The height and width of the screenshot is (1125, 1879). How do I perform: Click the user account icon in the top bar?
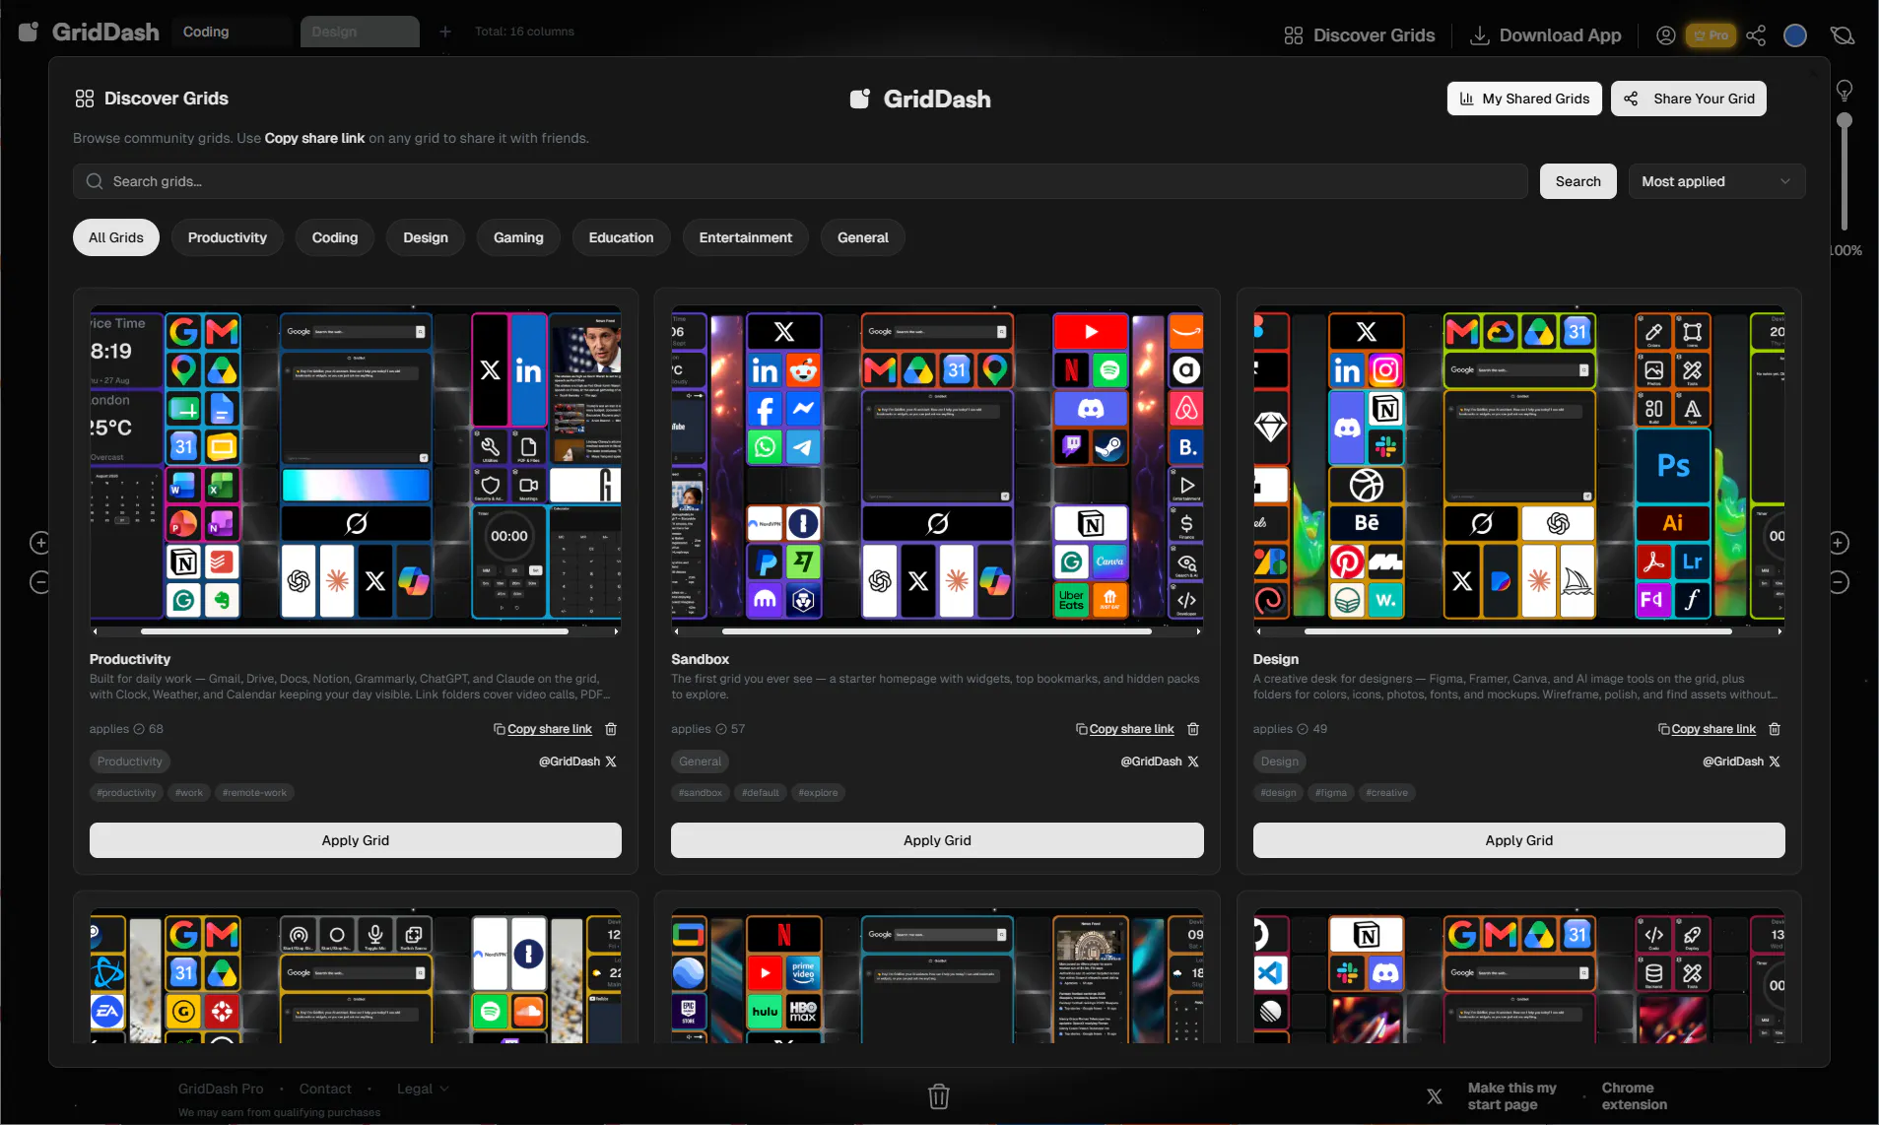click(1665, 35)
